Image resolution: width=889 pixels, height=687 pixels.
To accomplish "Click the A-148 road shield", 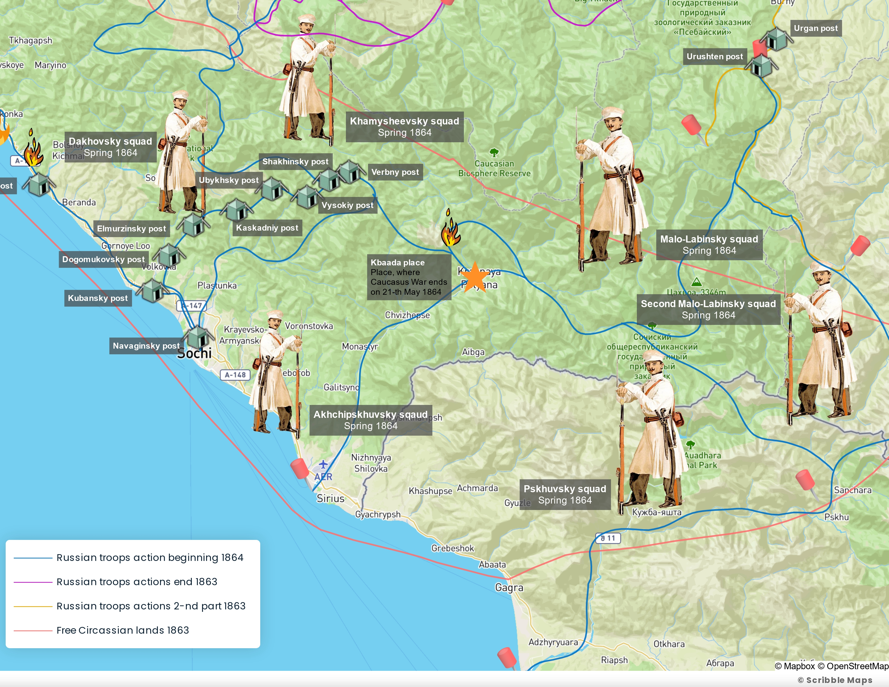I will (235, 375).
